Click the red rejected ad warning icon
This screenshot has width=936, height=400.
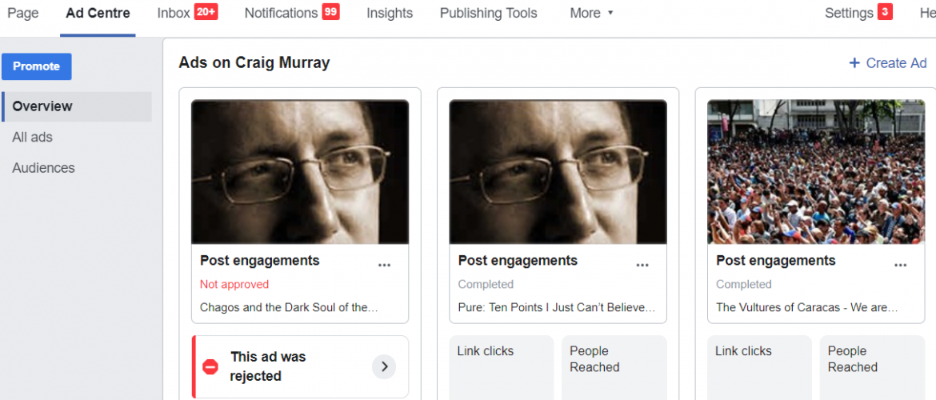click(210, 366)
